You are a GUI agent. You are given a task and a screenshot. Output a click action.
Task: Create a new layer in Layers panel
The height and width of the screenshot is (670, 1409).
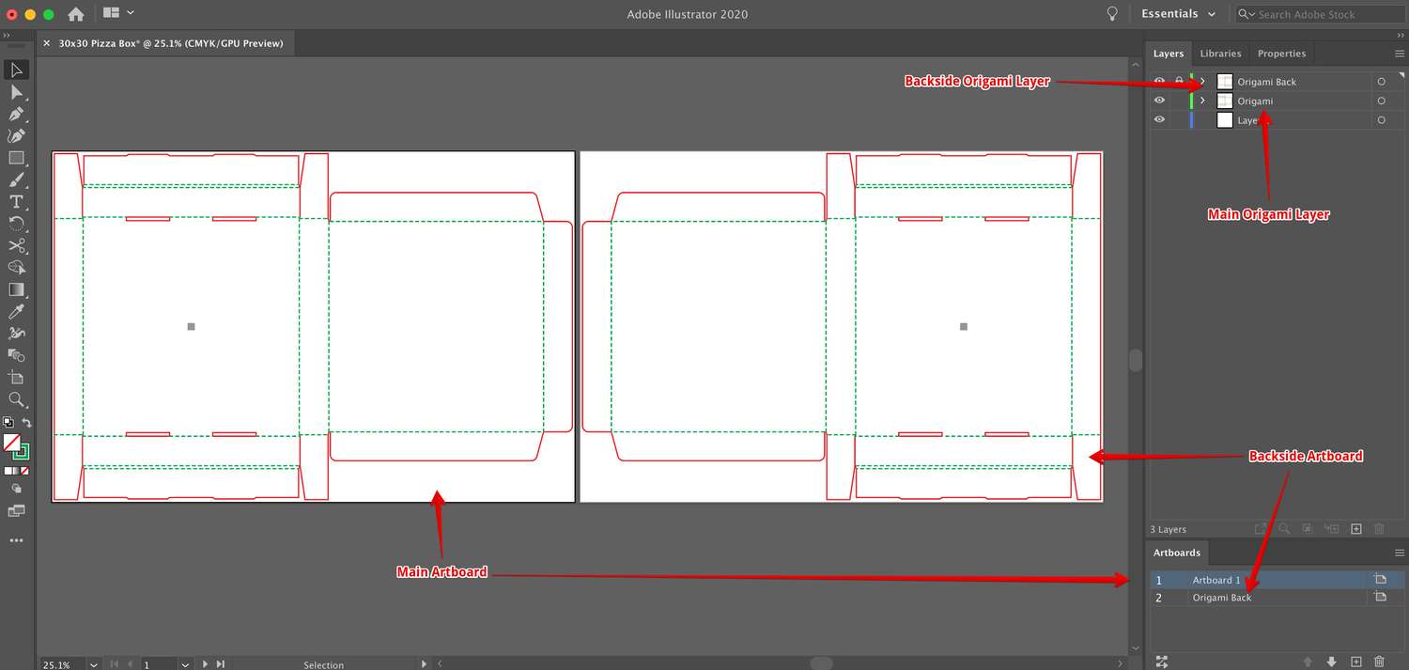click(1355, 529)
